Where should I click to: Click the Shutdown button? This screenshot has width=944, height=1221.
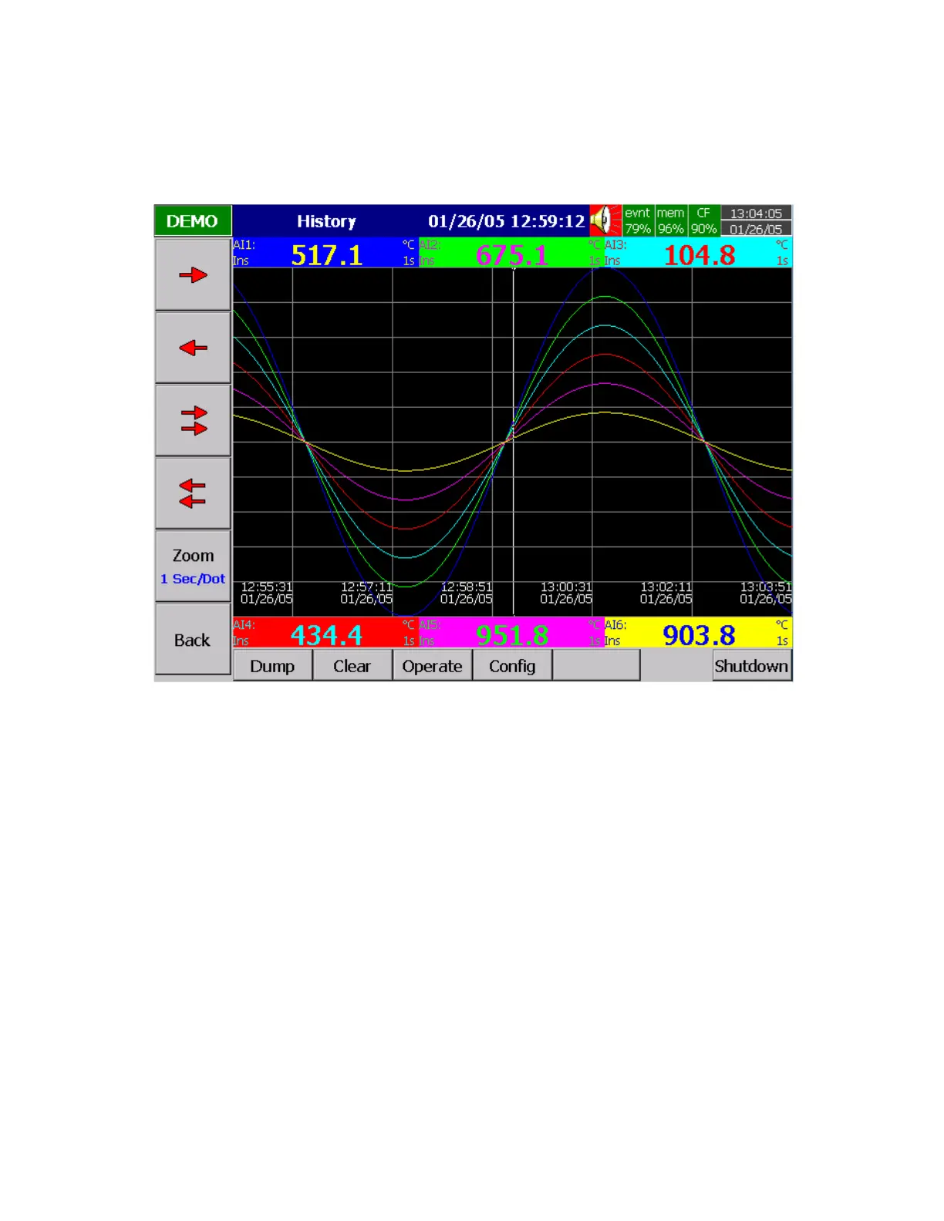click(752, 666)
